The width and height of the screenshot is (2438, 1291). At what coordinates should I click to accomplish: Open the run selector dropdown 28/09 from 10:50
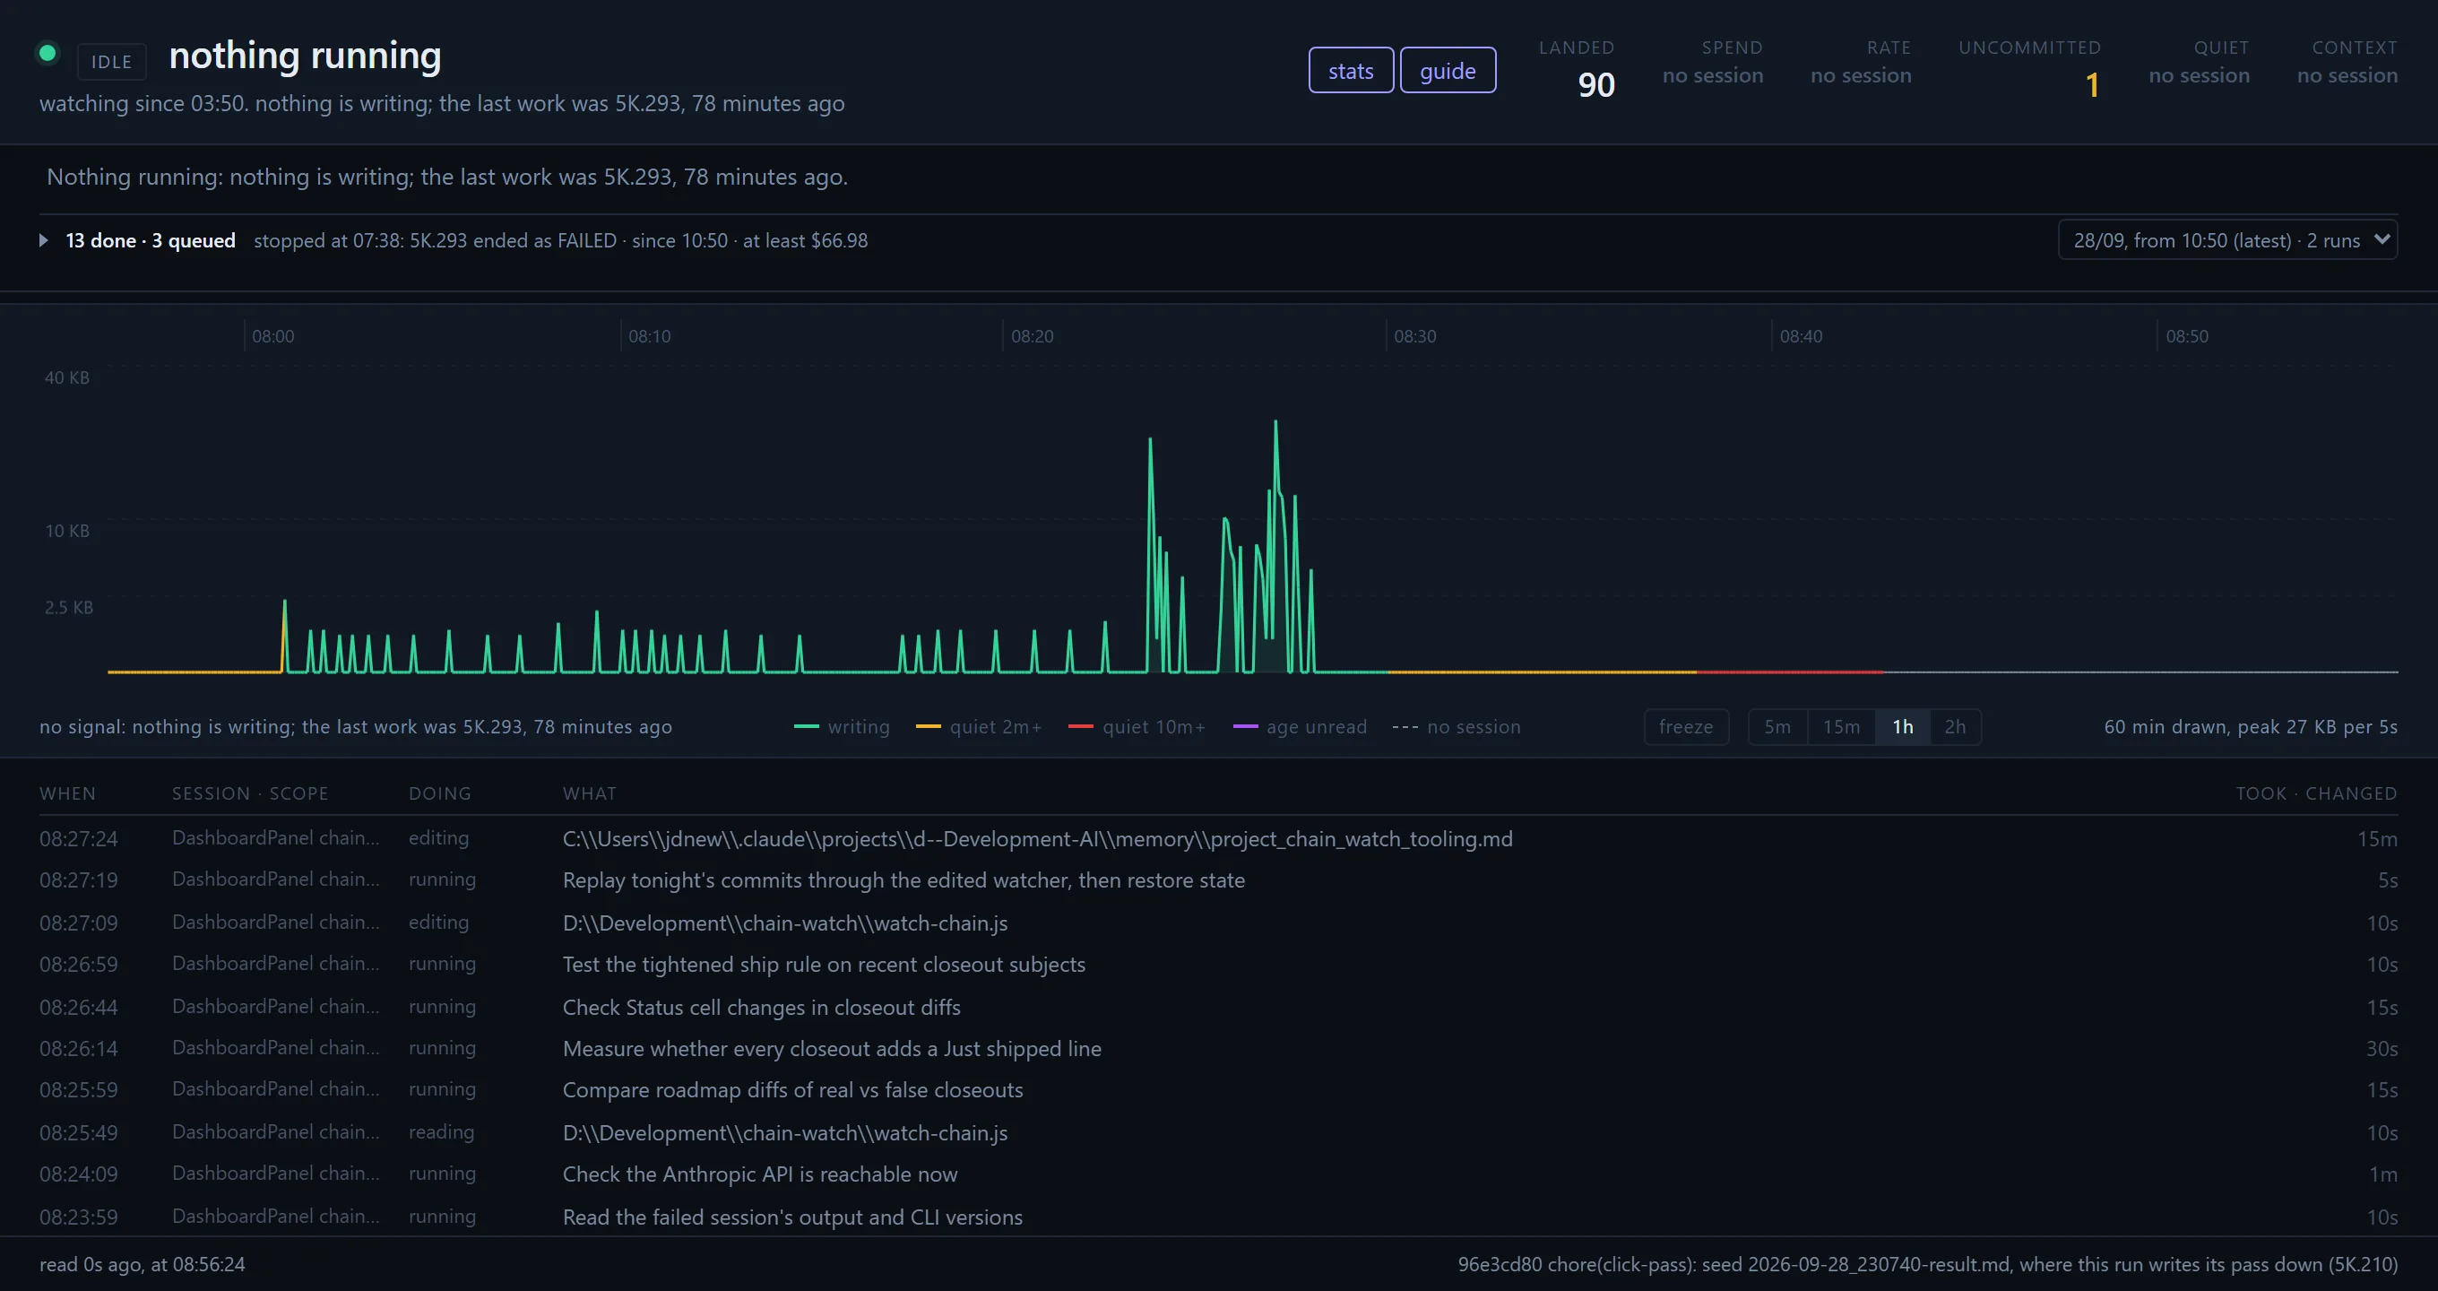click(2227, 240)
